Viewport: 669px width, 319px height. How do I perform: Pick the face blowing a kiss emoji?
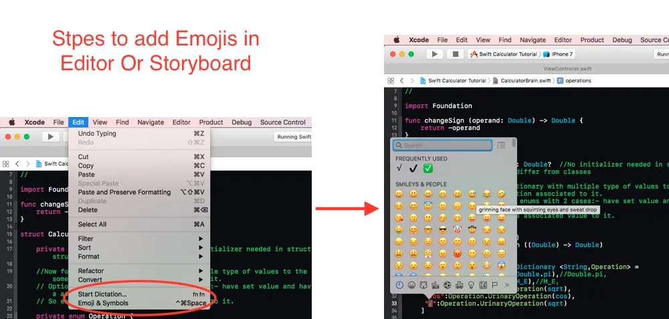click(x=399, y=218)
